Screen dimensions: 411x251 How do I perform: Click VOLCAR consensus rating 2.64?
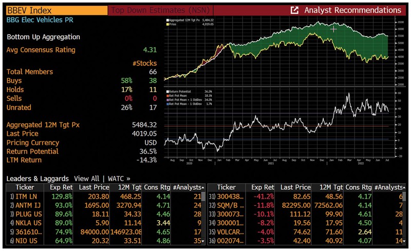pyautogui.click(x=365, y=232)
